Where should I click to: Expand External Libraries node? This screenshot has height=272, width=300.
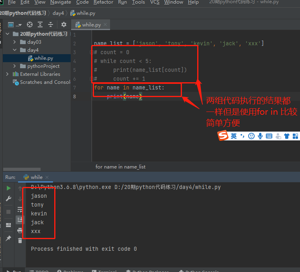[8, 74]
